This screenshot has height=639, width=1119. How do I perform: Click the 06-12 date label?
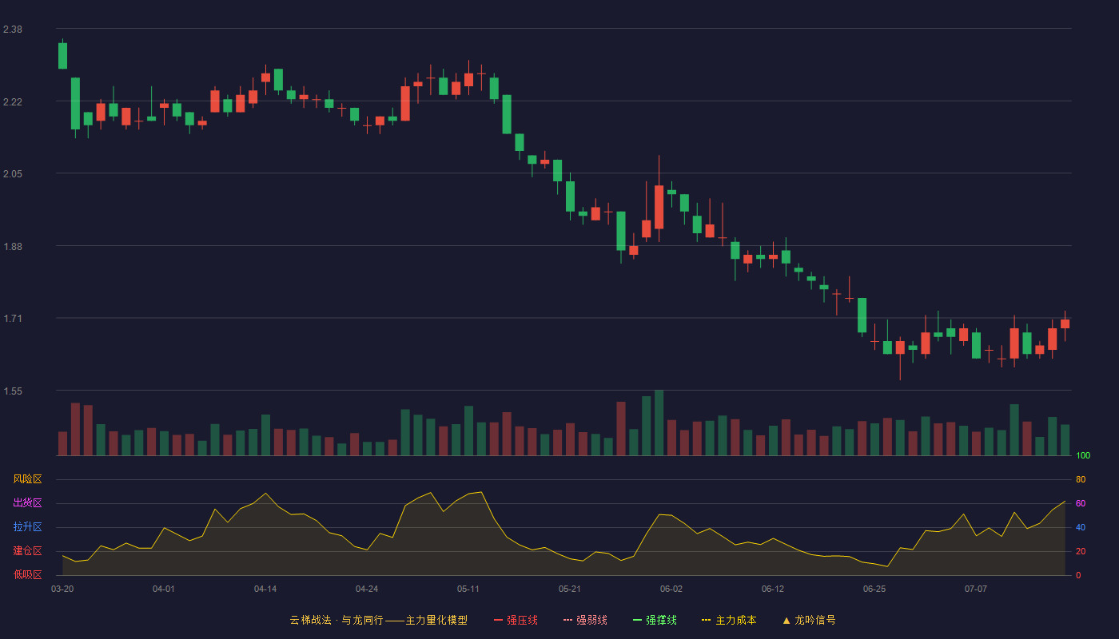773,589
